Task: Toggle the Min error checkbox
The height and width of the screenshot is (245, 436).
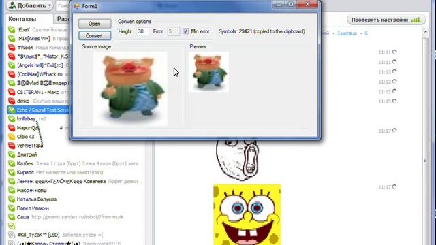Action: pyautogui.click(x=185, y=31)
